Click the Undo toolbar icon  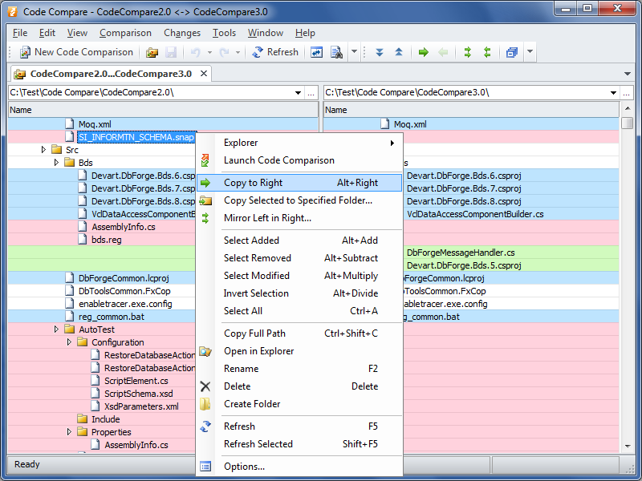tap(196, 52)
